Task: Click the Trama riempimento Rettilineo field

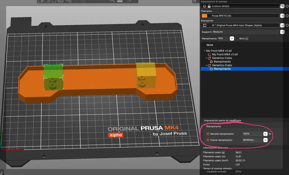Action: pyautogui.click(x=252, y=140)
